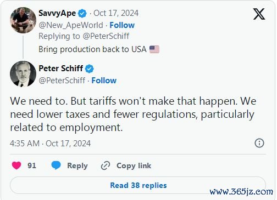Screen dimensions: 277x200
Task: Click Peter Schiff's verified badge
Action: pyautogui.click(x=89, y=69)
